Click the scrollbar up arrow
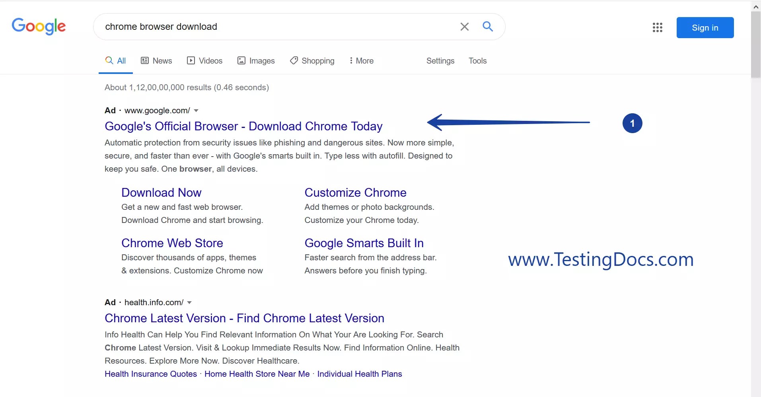The width and height of the screenshot is (761, 397). click(x=756, y=6)
